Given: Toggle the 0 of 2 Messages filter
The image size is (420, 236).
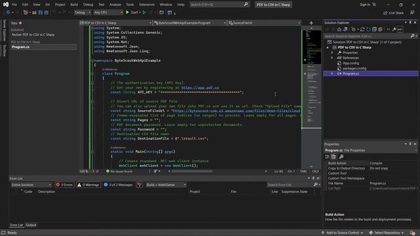Looking at the screenshot, I should 118,185.
